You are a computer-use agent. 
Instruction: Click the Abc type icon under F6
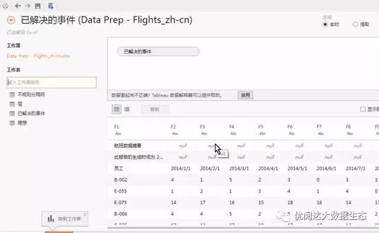pyautogui.click(x=292, y=133)
